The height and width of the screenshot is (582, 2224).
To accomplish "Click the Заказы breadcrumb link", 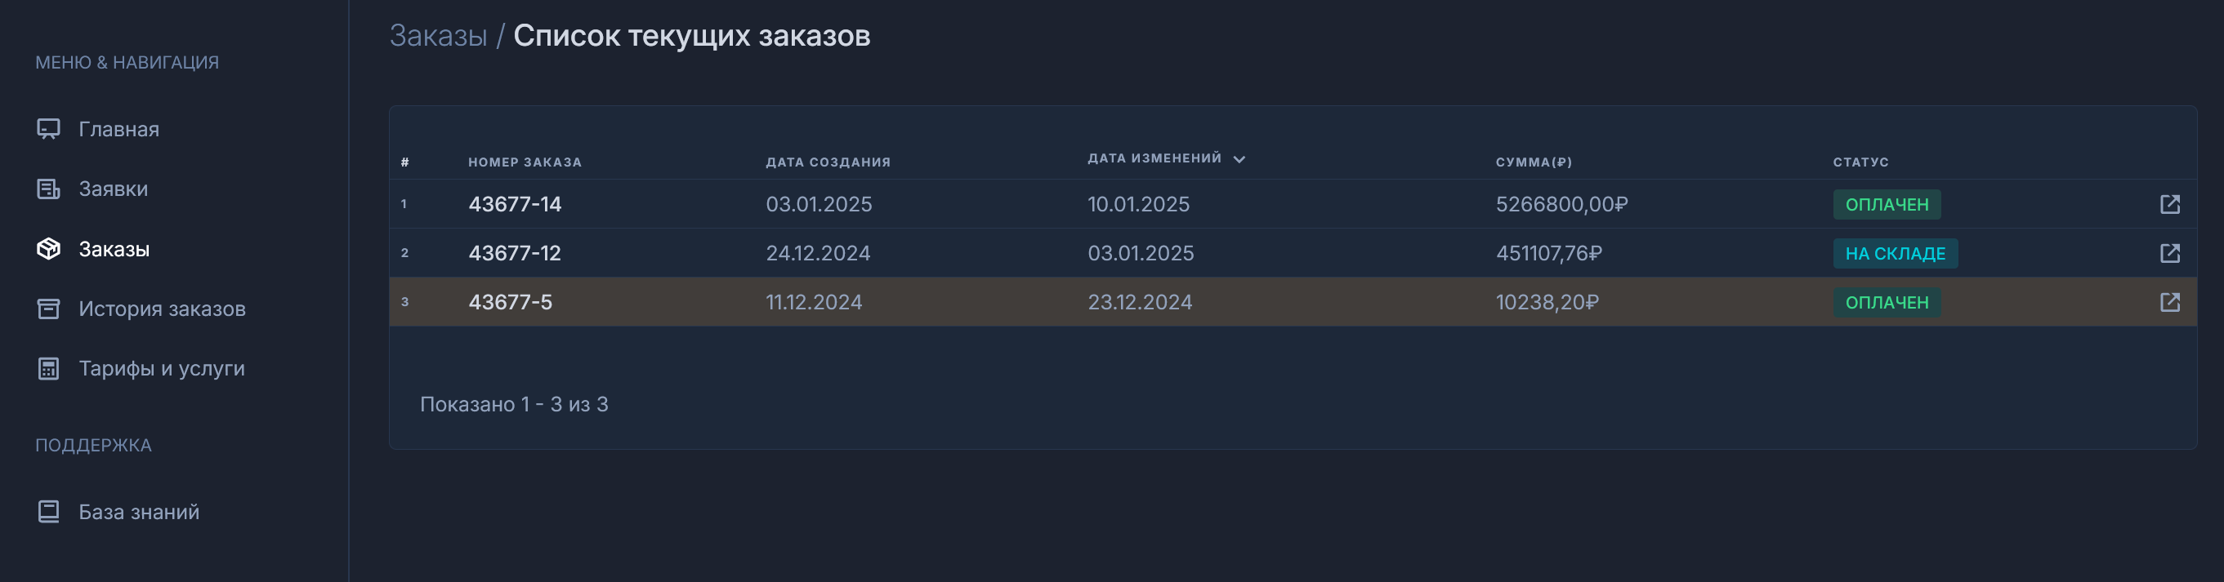I will [x=438, y=36].
